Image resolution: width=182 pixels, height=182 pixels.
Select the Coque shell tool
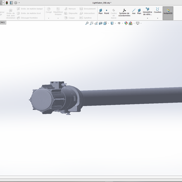[x=69, y=18]
